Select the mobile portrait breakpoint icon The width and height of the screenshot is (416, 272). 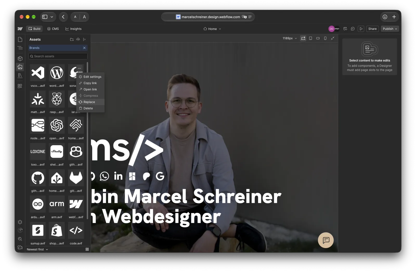click(x=325, y=38)
